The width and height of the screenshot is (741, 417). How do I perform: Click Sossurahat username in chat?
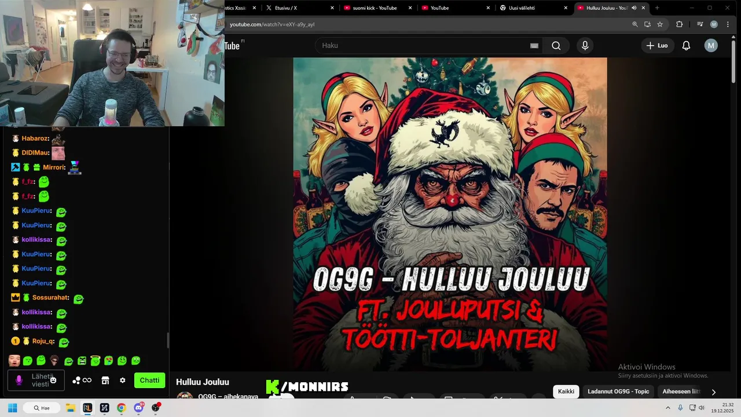[50, 298]
